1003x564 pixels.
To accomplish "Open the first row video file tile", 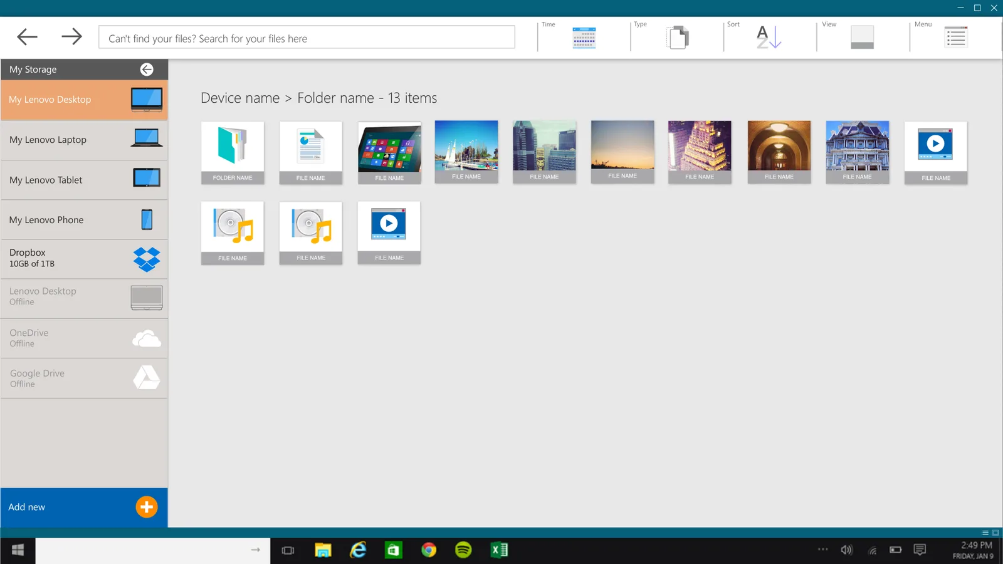I will tap(936, 153).
